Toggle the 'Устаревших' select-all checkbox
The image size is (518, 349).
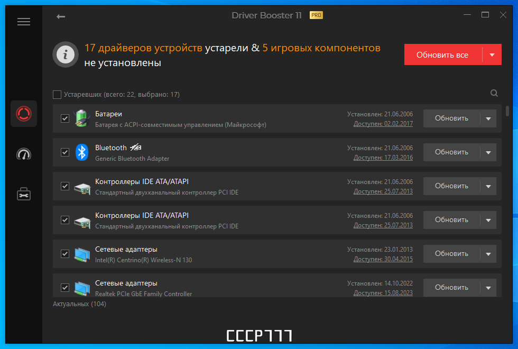pyautogui.click(x=57, y=95)
